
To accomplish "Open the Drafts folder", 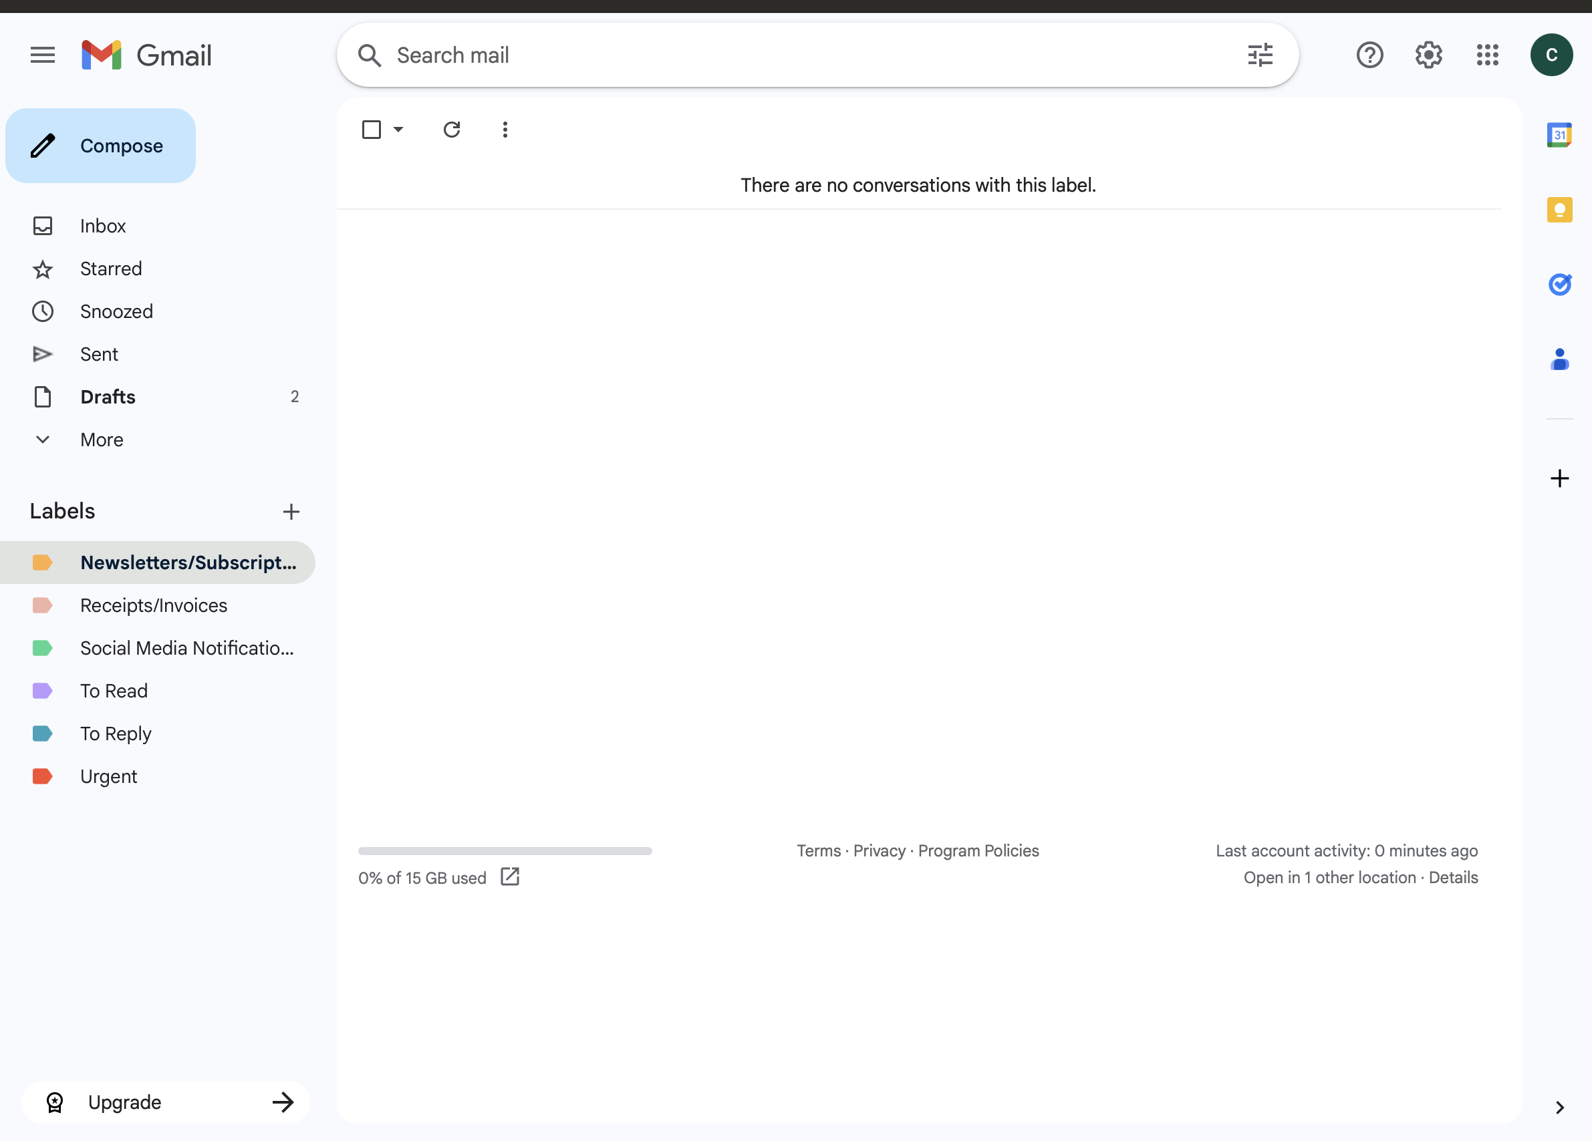I will (108, 396).
